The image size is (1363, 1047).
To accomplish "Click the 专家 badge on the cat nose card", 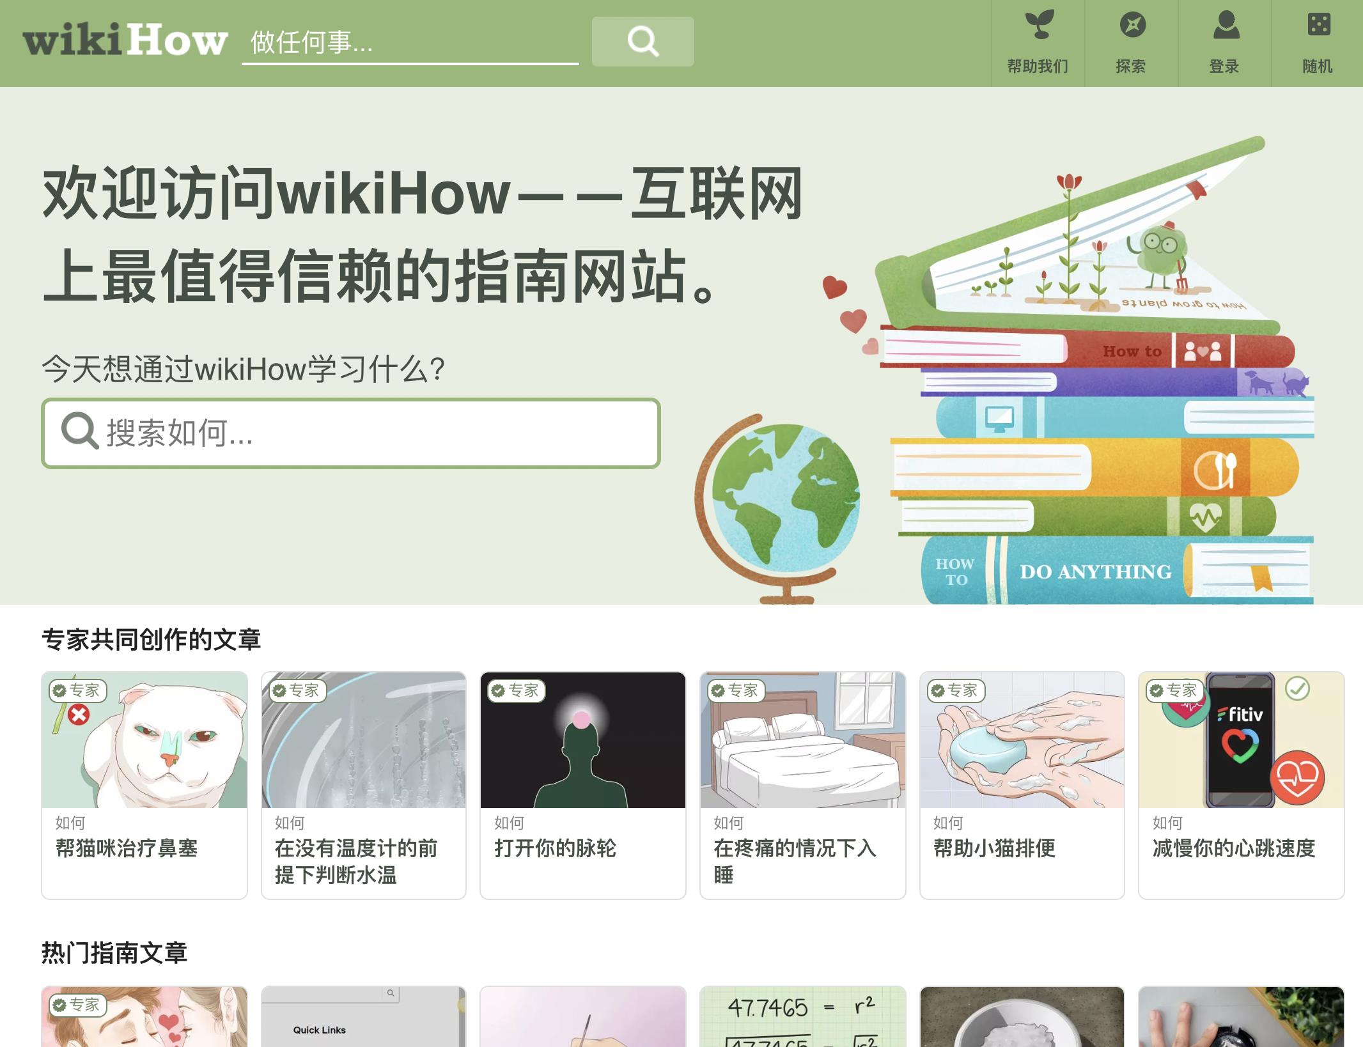I will pyautogui.click(x=78, y=690).
